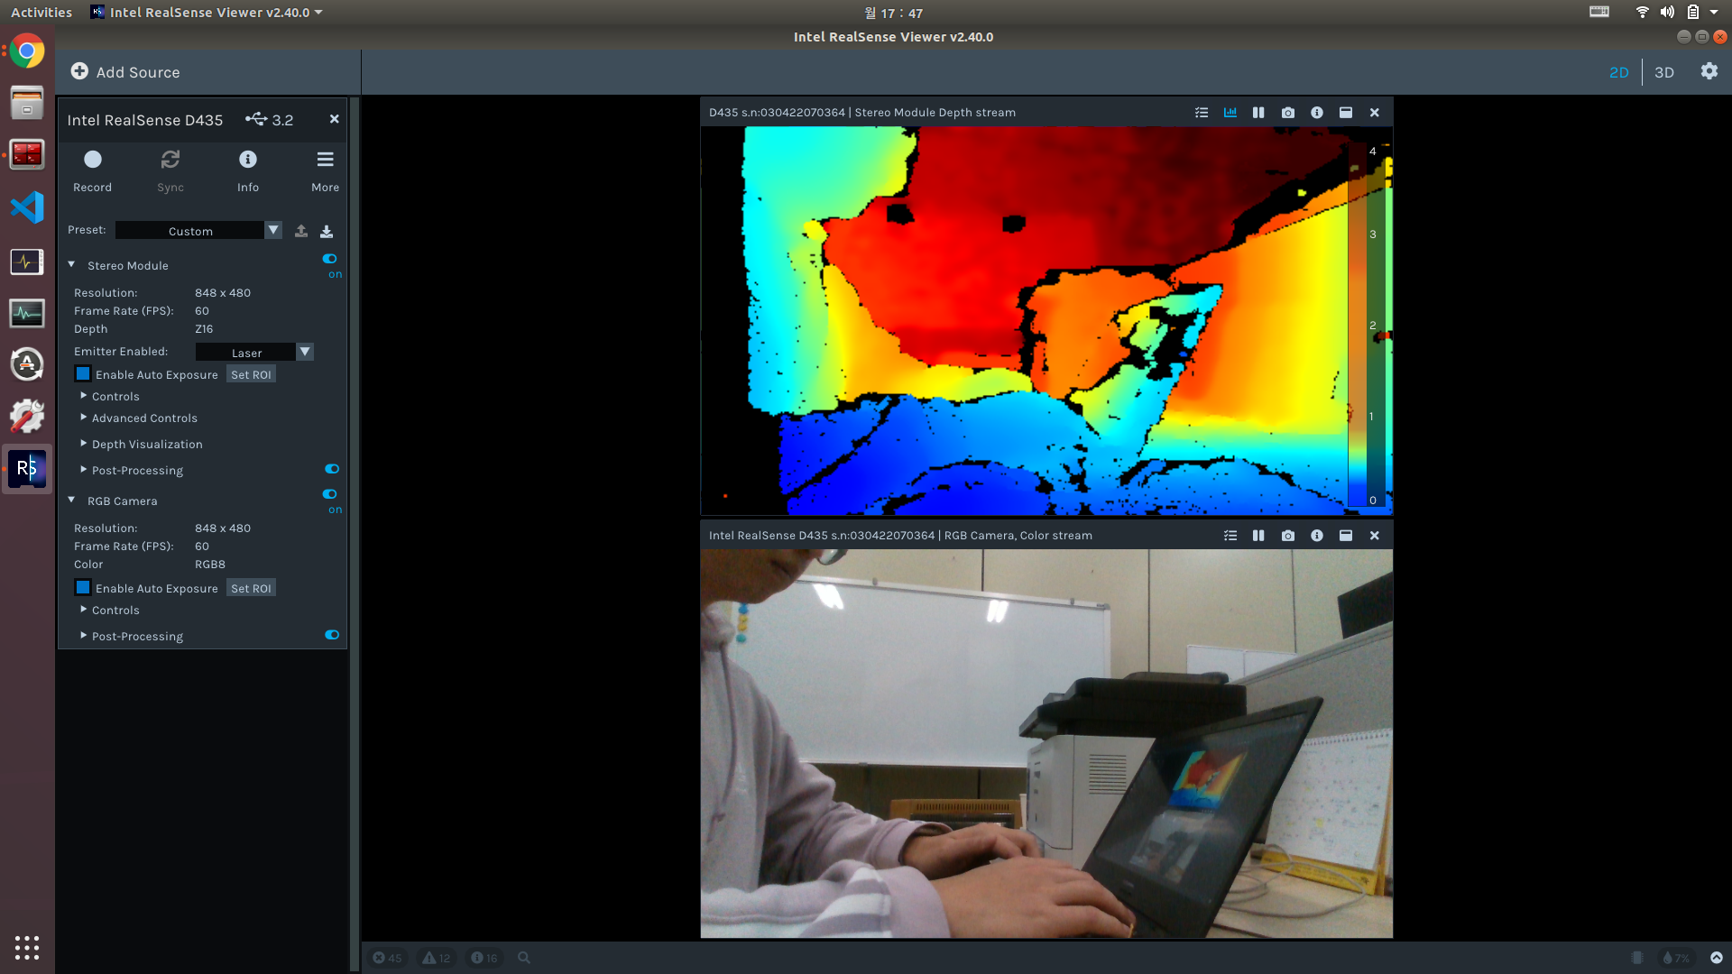1732x974 pixels.
Task: Click Add Source button
Action: [x=125, y=72]
